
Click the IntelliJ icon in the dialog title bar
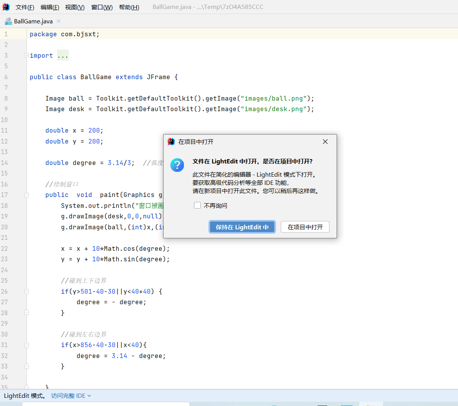point(171,142)
